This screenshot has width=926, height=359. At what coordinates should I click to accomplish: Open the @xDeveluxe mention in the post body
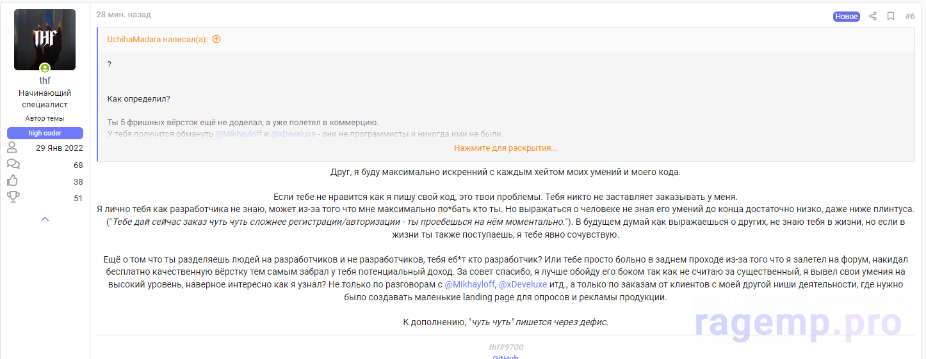point(523,284)
